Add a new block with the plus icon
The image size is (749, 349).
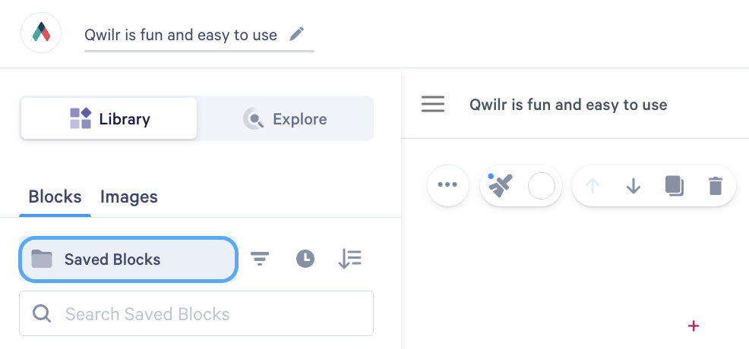[x=693, y=326]
